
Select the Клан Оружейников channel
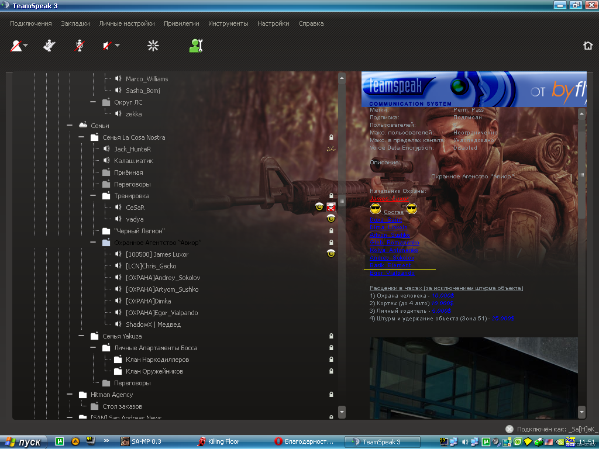point(154,371)
